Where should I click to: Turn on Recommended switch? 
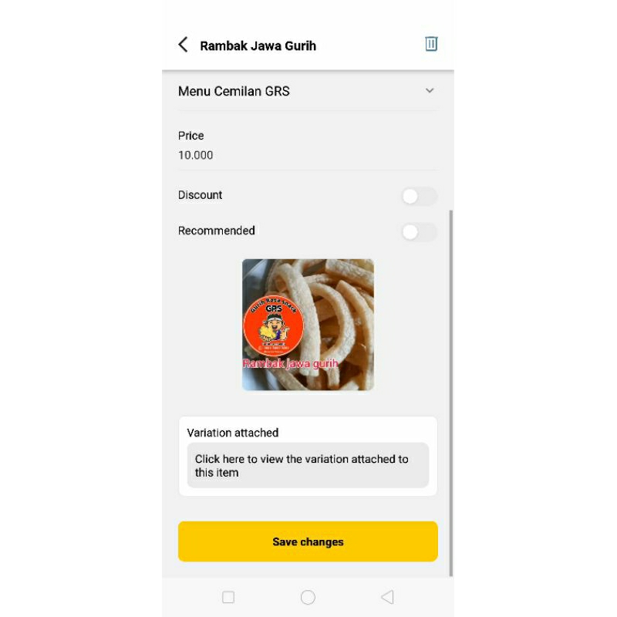pyautogui.click(x=419, y=232)
